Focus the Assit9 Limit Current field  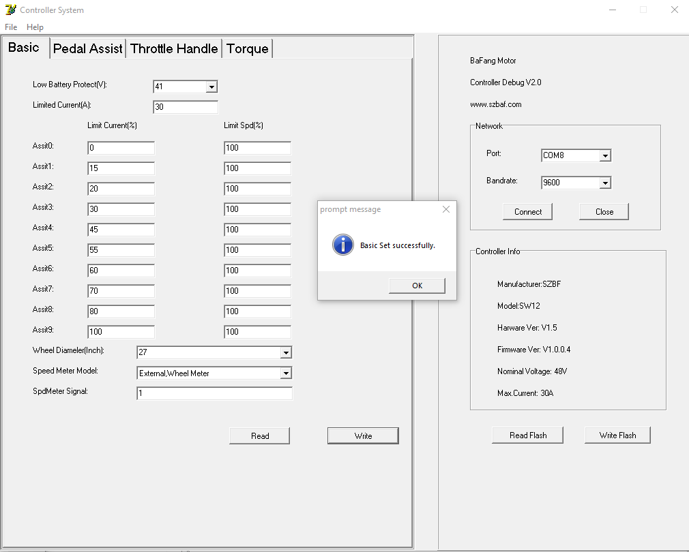tap(121, 332)
